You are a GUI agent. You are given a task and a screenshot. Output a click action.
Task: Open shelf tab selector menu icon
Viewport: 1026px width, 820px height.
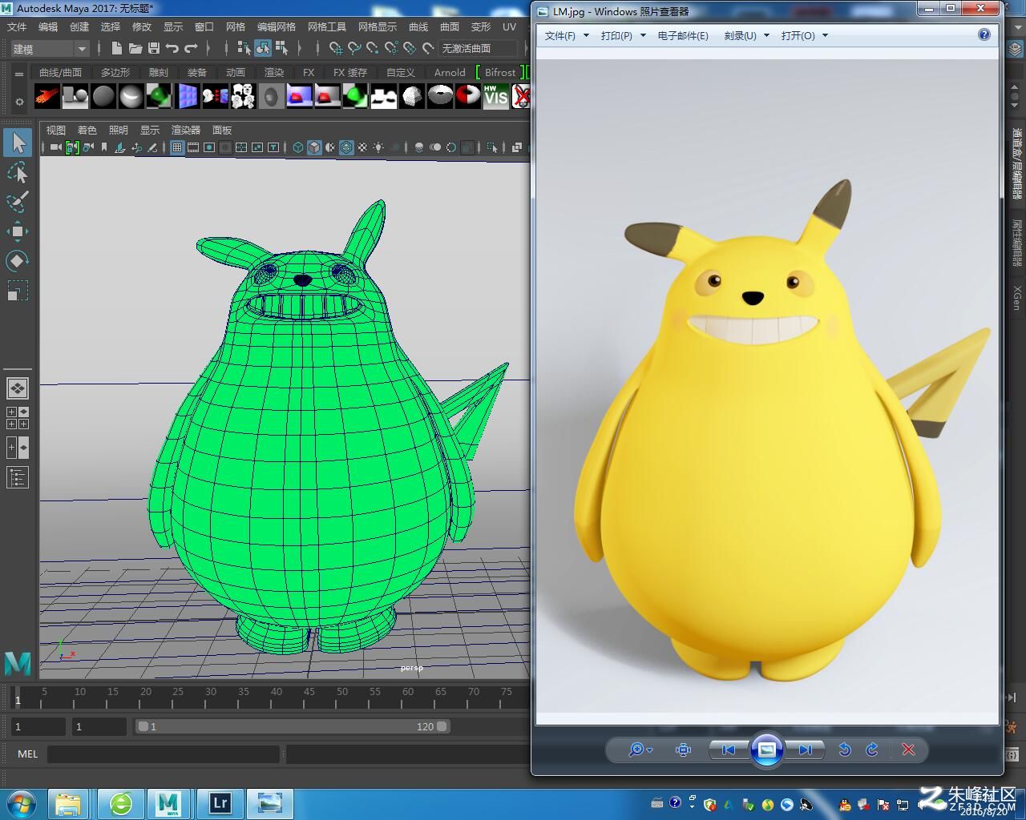click(19, 74)
